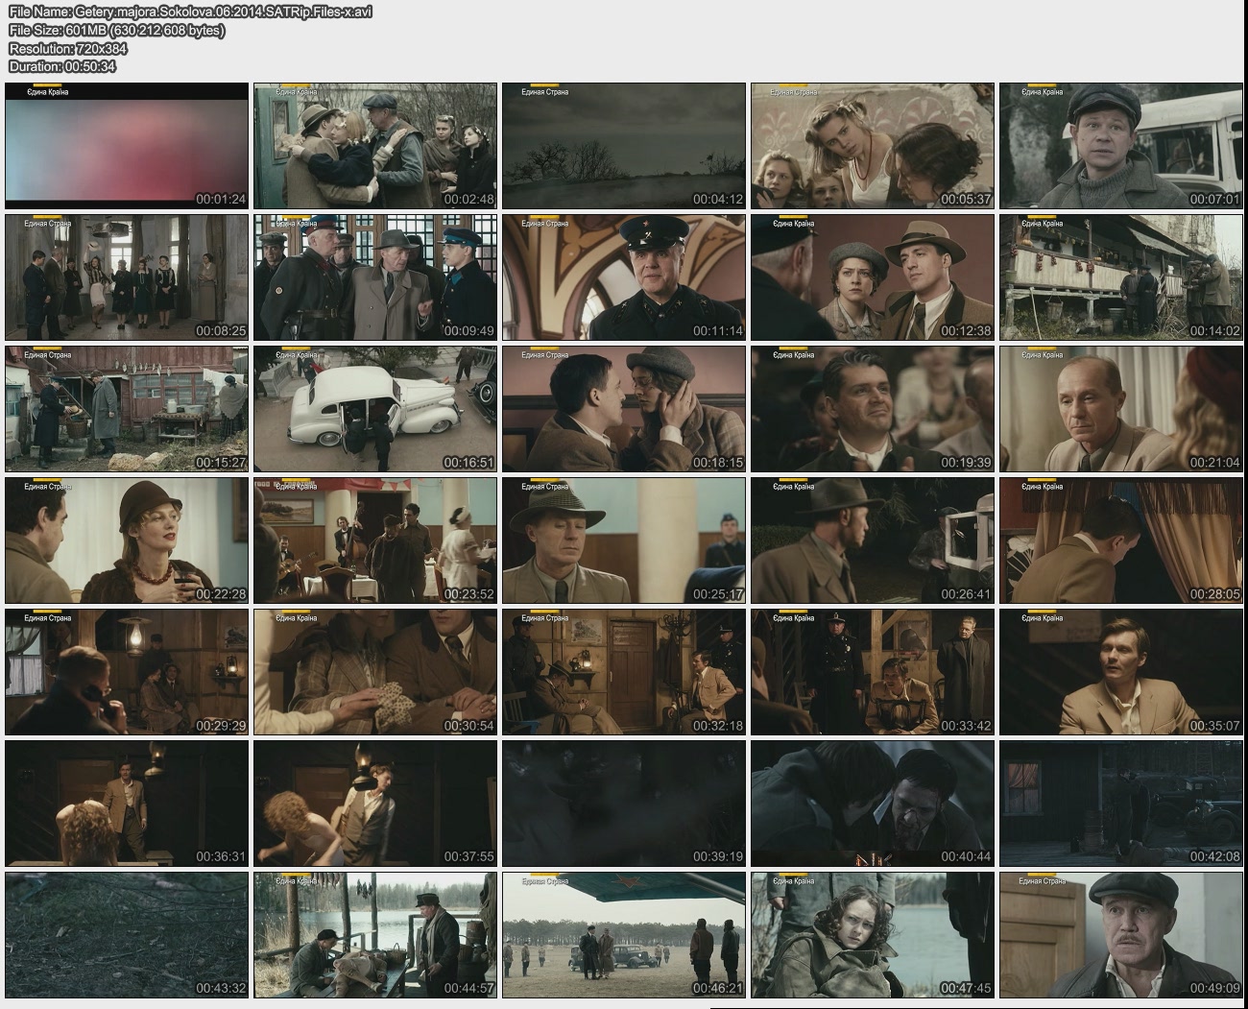Viewport: 1248px width, 1009px height.
Task: Open the thumbnail at 00:22:28 of the woman in a hat
Action: click(x=127, y=541)
